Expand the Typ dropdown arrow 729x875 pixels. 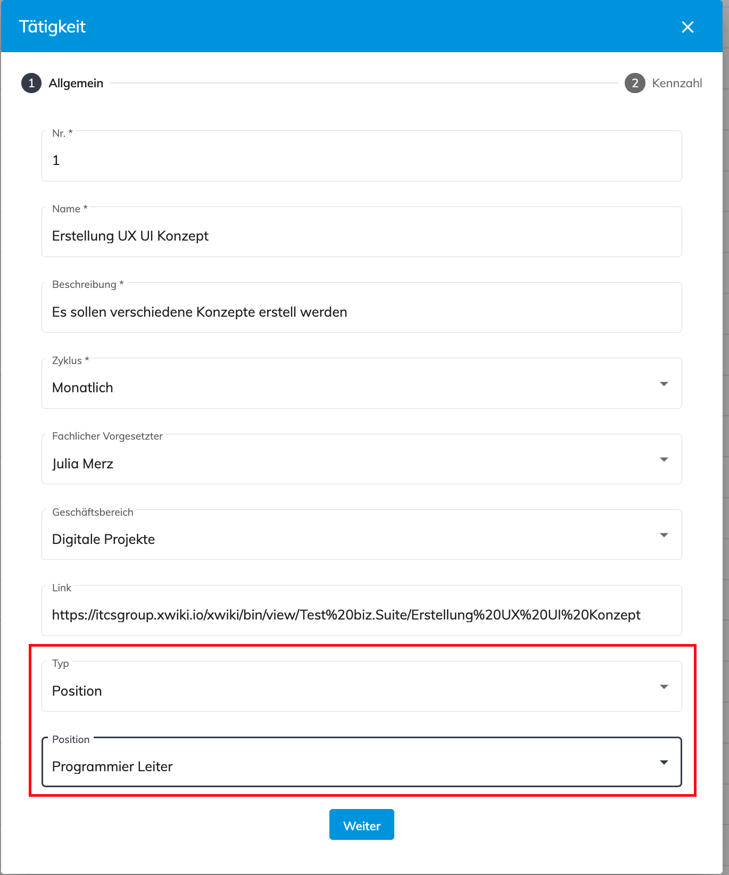(664, 687)
